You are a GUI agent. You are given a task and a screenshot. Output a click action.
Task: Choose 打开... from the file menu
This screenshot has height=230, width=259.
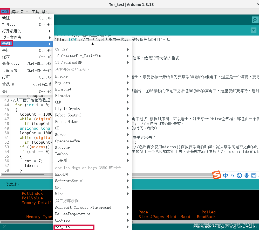click(x=27, y=24)
